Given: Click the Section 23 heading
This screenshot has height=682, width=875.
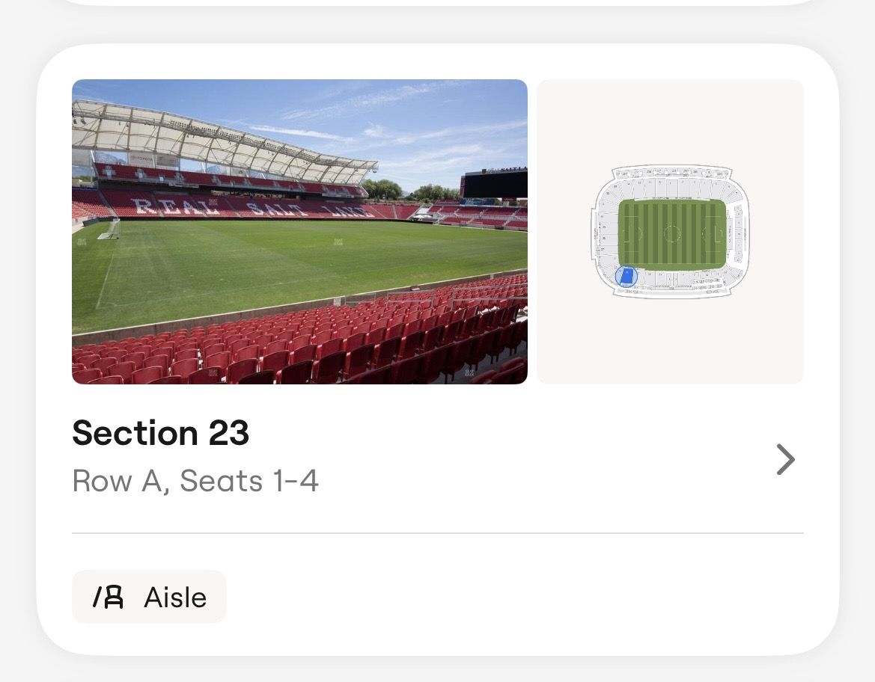Looking at the screenshot, I should 160,433.
